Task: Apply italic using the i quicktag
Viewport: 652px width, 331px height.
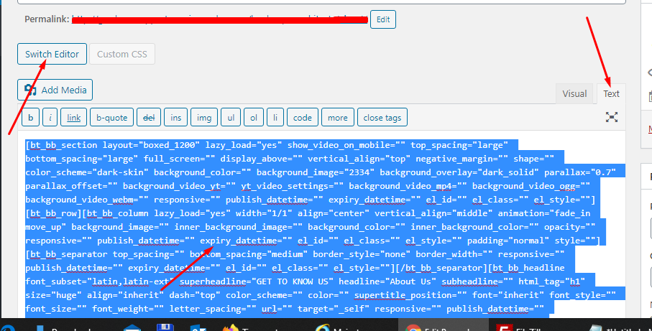Action: [x=50, y=117]
